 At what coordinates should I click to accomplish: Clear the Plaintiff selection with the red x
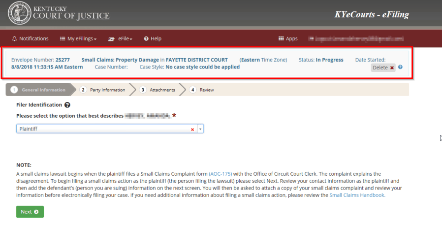coord(192,129)
